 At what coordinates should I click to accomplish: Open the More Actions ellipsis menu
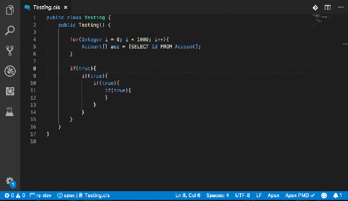click(341, 7)
